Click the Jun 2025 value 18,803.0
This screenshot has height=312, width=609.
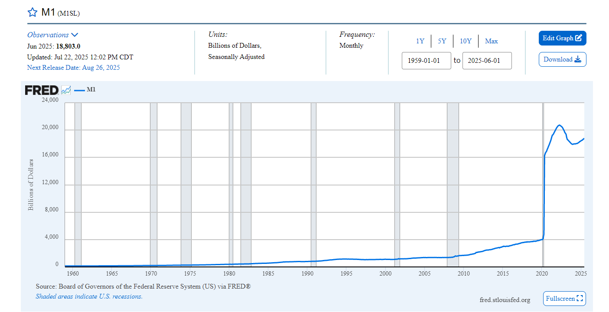click(68, 46)
